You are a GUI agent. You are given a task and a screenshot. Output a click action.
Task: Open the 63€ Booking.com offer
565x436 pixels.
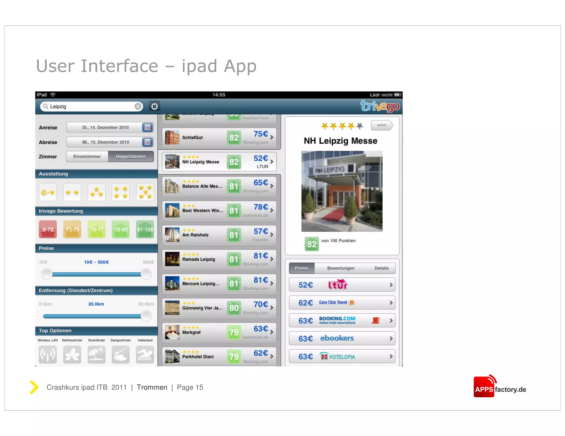tap(342, 321)
